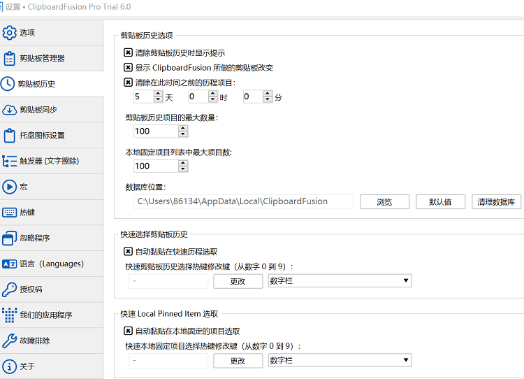This screenshot has height=379, width=524.
Task: Click the 忽略程序 label
Action: pyautogui.click(x=35, y=238)
